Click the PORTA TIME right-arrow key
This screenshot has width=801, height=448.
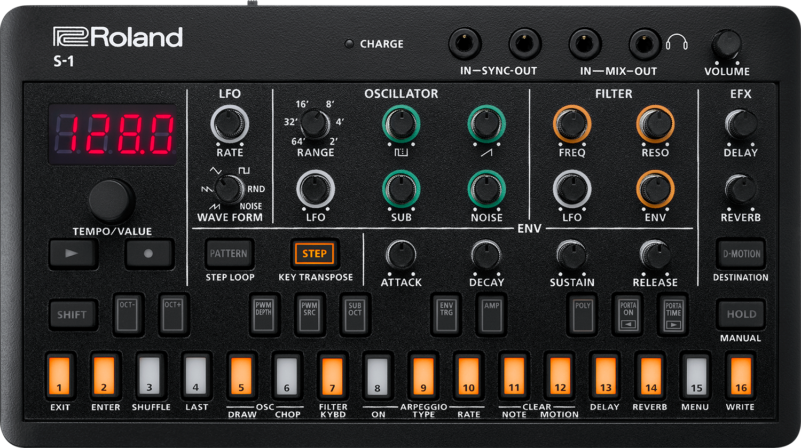pyautogui.click(x=673, y=314)
